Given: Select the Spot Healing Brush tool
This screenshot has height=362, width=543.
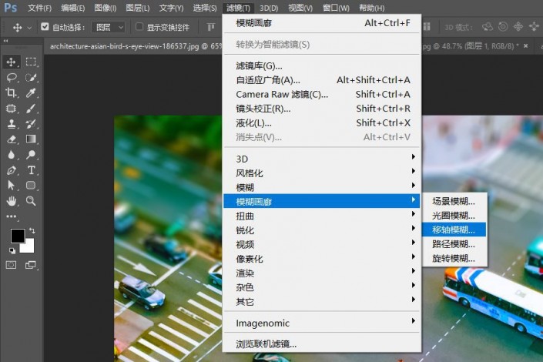Looking at the screenshot, I should pos(11,109).
